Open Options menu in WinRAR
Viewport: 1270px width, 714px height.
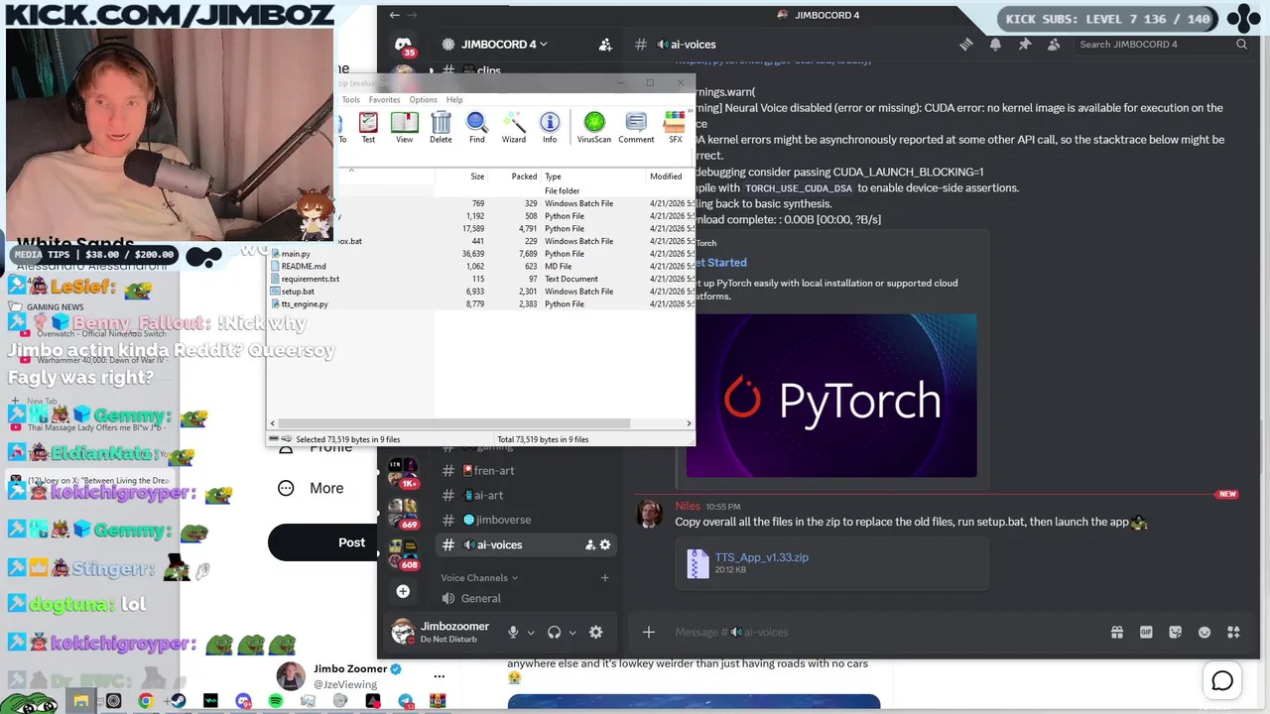pyautogui.click(x=423, y=99)
